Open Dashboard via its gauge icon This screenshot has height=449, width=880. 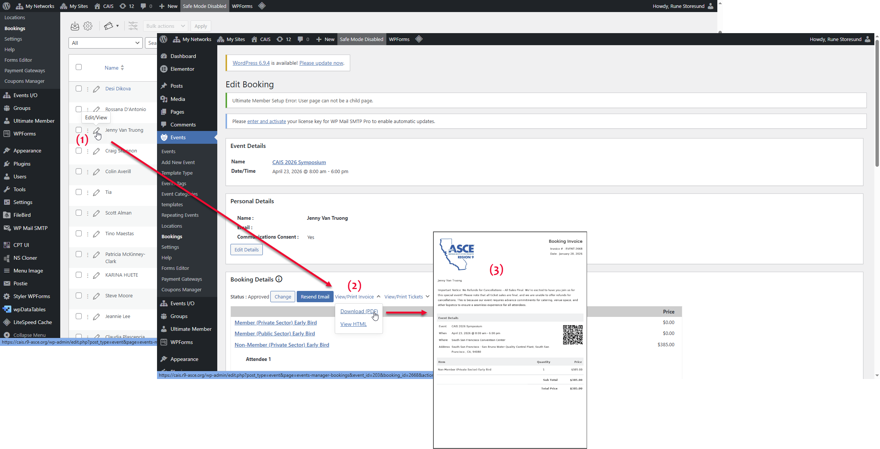(164, 56)
